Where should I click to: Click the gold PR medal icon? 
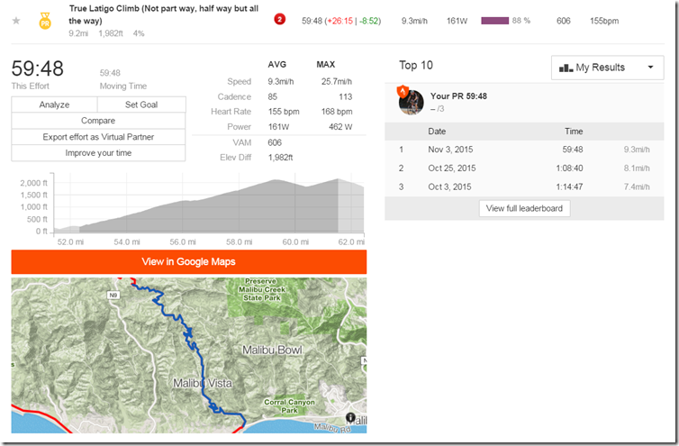(x=45, y=21)
